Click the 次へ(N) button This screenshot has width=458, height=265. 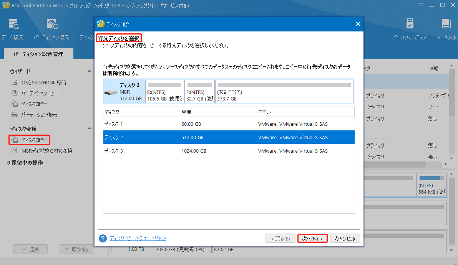click(312, 238)
